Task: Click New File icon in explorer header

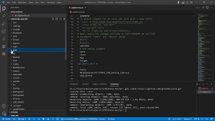Action: (53, 19)
